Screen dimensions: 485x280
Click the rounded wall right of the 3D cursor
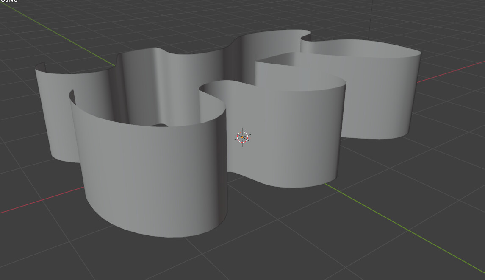coord(292,136)
